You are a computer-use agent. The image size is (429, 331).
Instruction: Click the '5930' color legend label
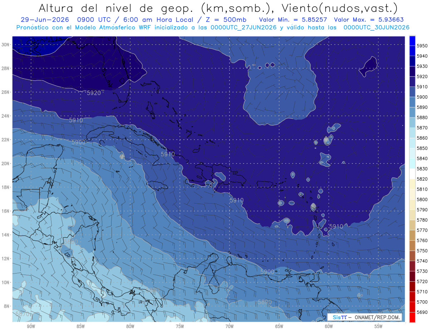[x=422, y=66]
